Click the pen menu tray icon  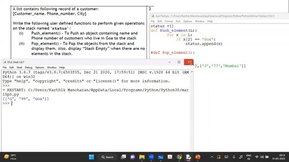tap(241, 157)
